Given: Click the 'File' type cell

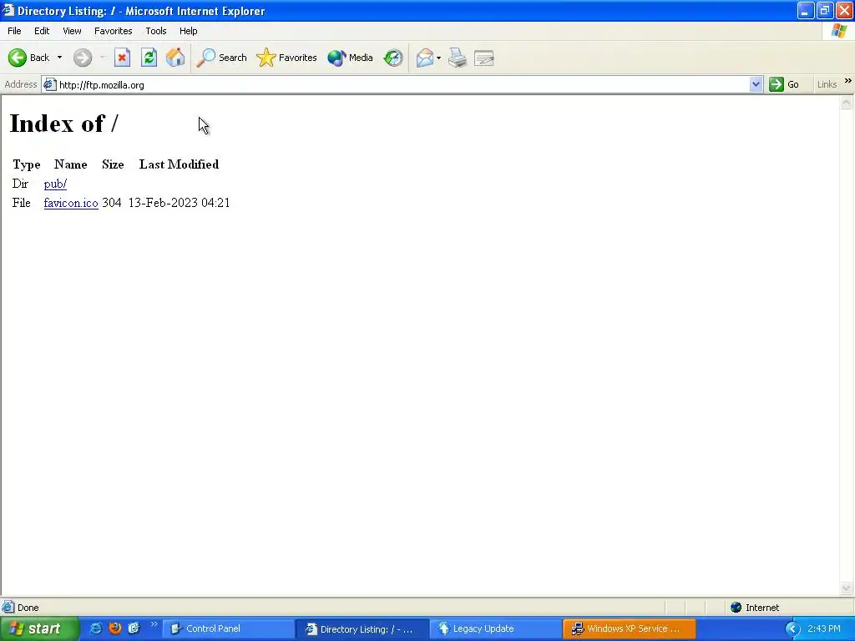Looking at the screenshot, I should tap(21, 203).
